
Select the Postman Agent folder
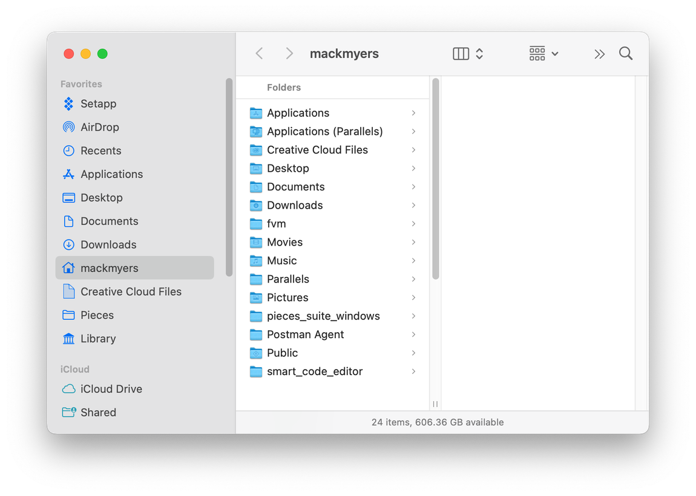[x=305, y=334]
